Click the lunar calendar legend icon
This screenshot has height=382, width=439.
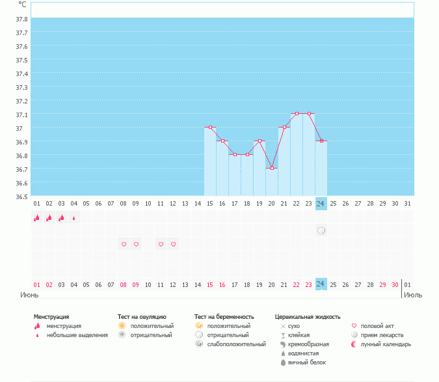coord(354,344)
